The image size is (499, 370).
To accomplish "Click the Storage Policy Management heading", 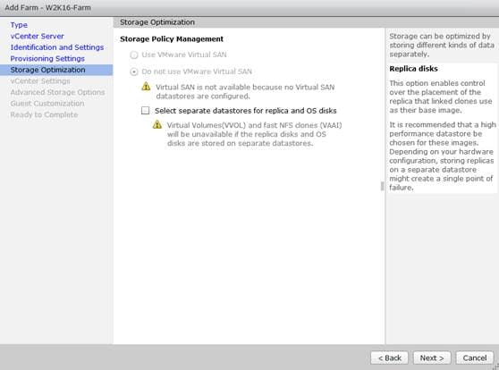I will [x=172, y=38].
